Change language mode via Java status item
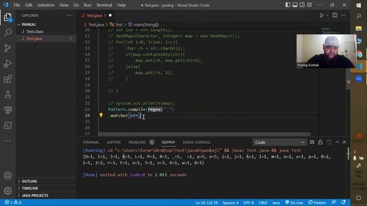This screenshot has height=206, width=367. coord(276,203)
